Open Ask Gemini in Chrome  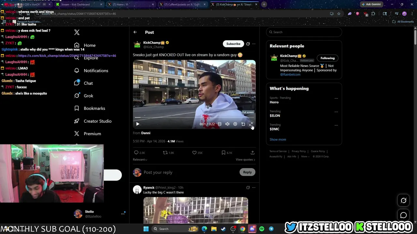(x=372, y=4)
